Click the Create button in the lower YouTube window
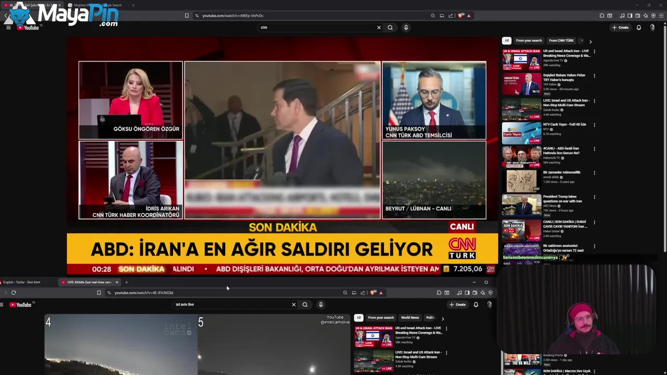The image size is (667, 375). coord(458,305)
